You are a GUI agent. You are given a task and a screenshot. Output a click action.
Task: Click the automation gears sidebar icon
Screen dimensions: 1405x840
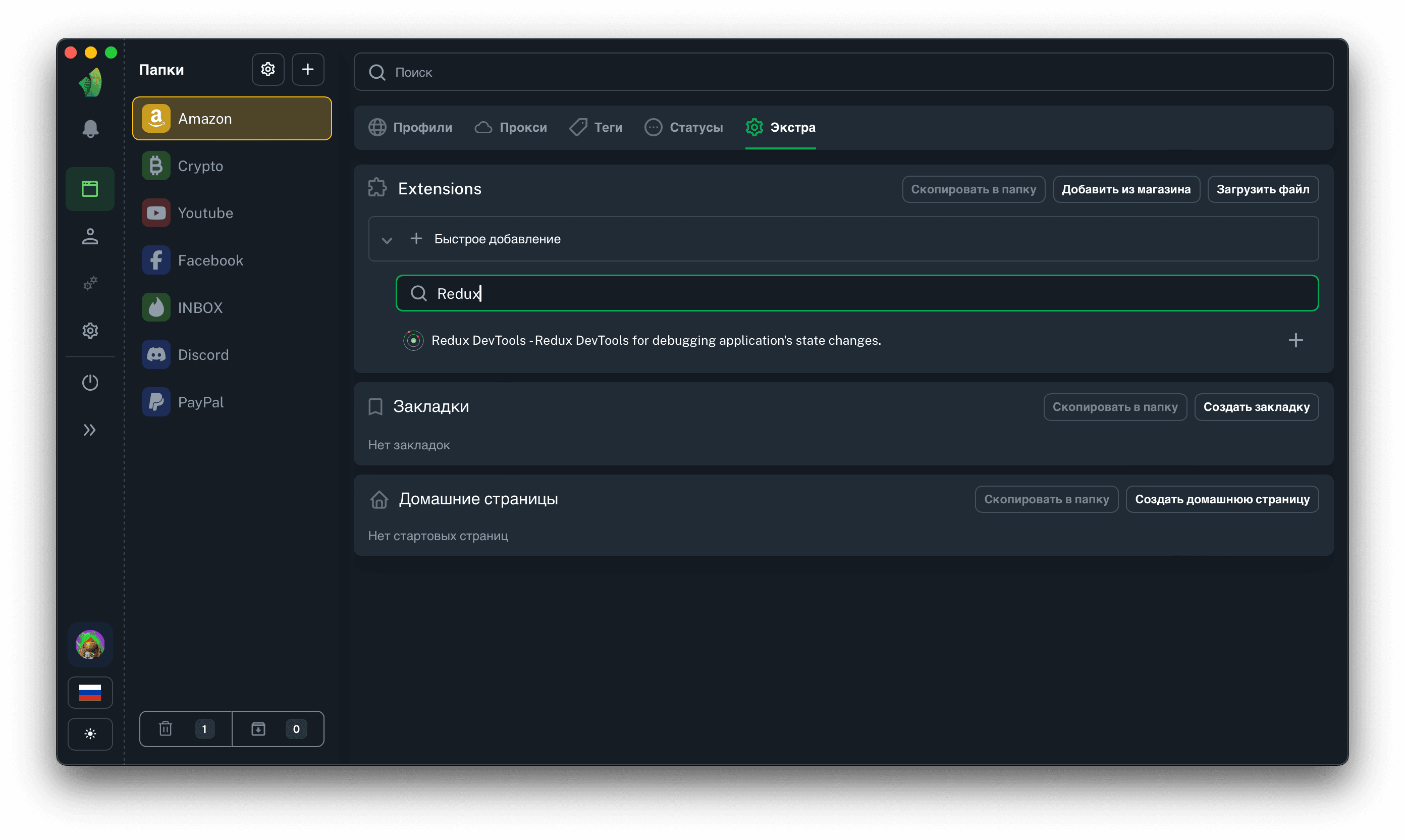[90, 283]
